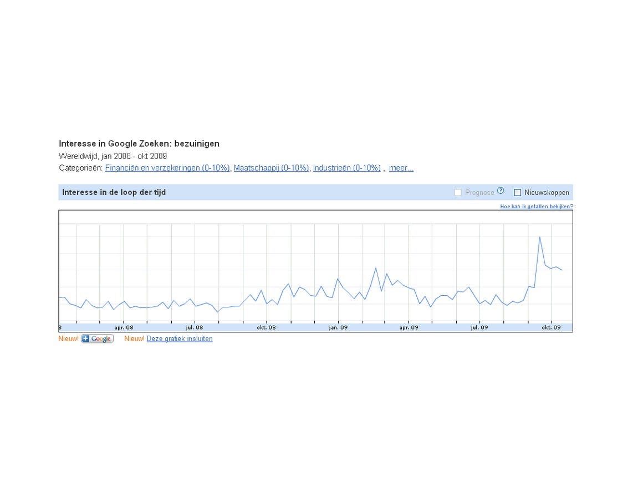Viewport: 638px width, 478px height.
Task: Toggle the disabled Prognose checkbox
Action: click(458, 193)
